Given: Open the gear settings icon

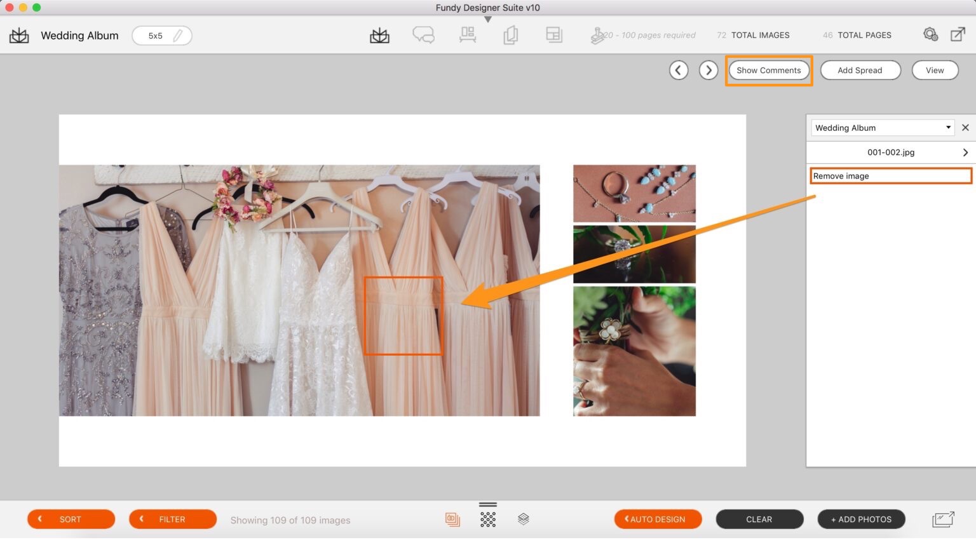Looking at the screenshot, I should pos(930,34).
